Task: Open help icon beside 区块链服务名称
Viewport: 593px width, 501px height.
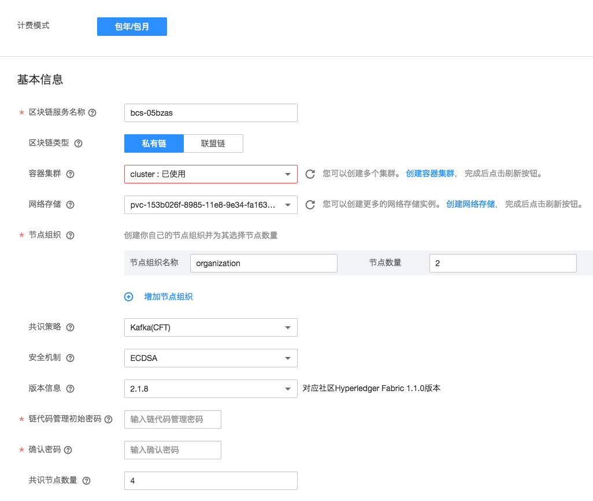Action: 92,113
